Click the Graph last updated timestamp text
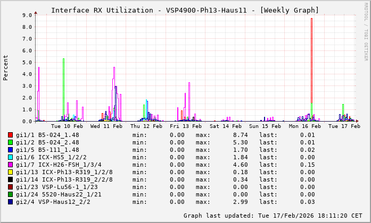Image resolution: width=371 pixels, height=223 pixels. point(272,216)
